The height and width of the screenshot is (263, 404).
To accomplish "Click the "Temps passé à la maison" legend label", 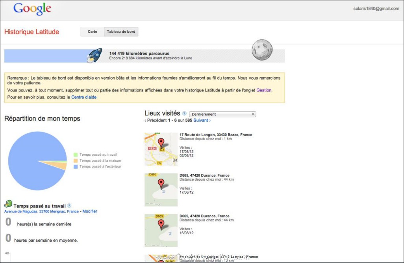I will pos(100,160).
